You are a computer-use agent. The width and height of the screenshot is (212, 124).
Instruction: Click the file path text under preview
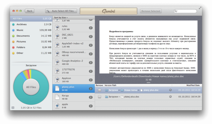pyautogui.click(x=148, y=76)
